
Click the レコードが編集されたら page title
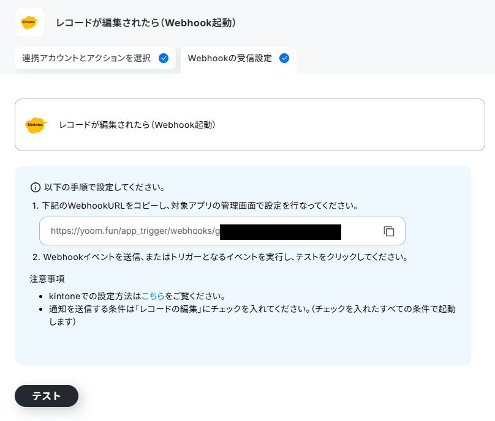coord(146,23)
